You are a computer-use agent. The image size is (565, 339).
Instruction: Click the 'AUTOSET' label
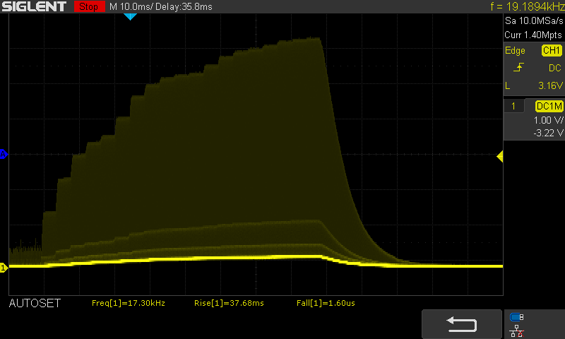tap(35, 304)
